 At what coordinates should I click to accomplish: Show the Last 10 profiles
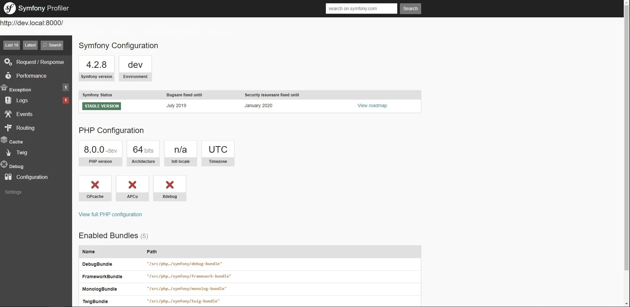12,45
